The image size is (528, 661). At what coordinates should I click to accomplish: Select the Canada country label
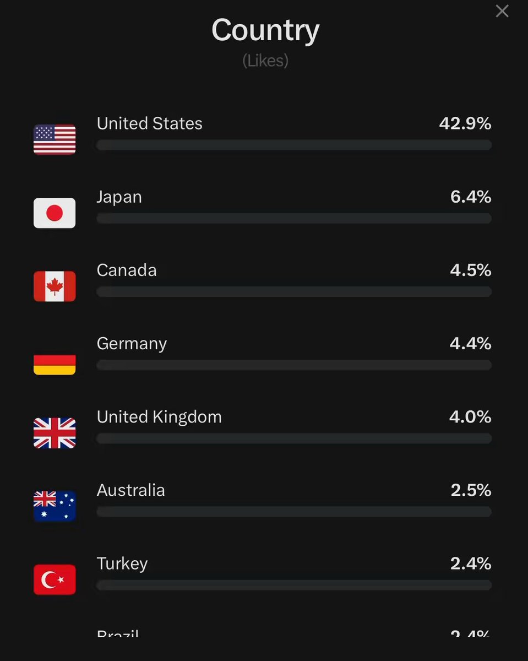pyautogui.click(x=127, y=270)
